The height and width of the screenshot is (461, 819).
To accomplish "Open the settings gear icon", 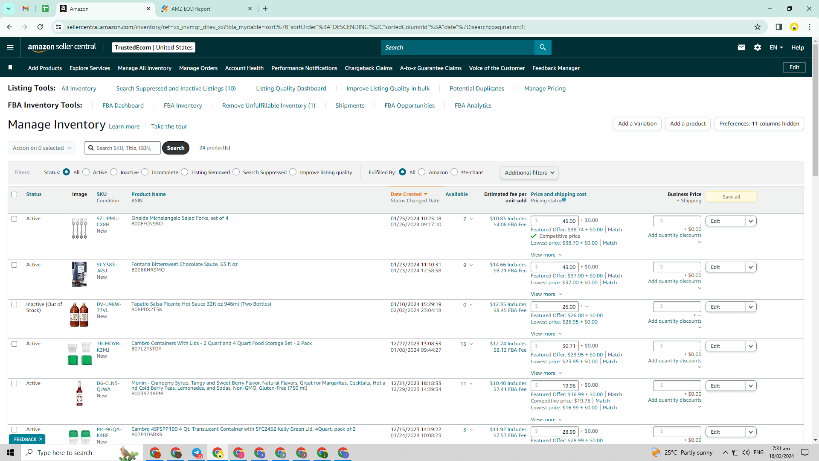I will click(x=758, y=47).
